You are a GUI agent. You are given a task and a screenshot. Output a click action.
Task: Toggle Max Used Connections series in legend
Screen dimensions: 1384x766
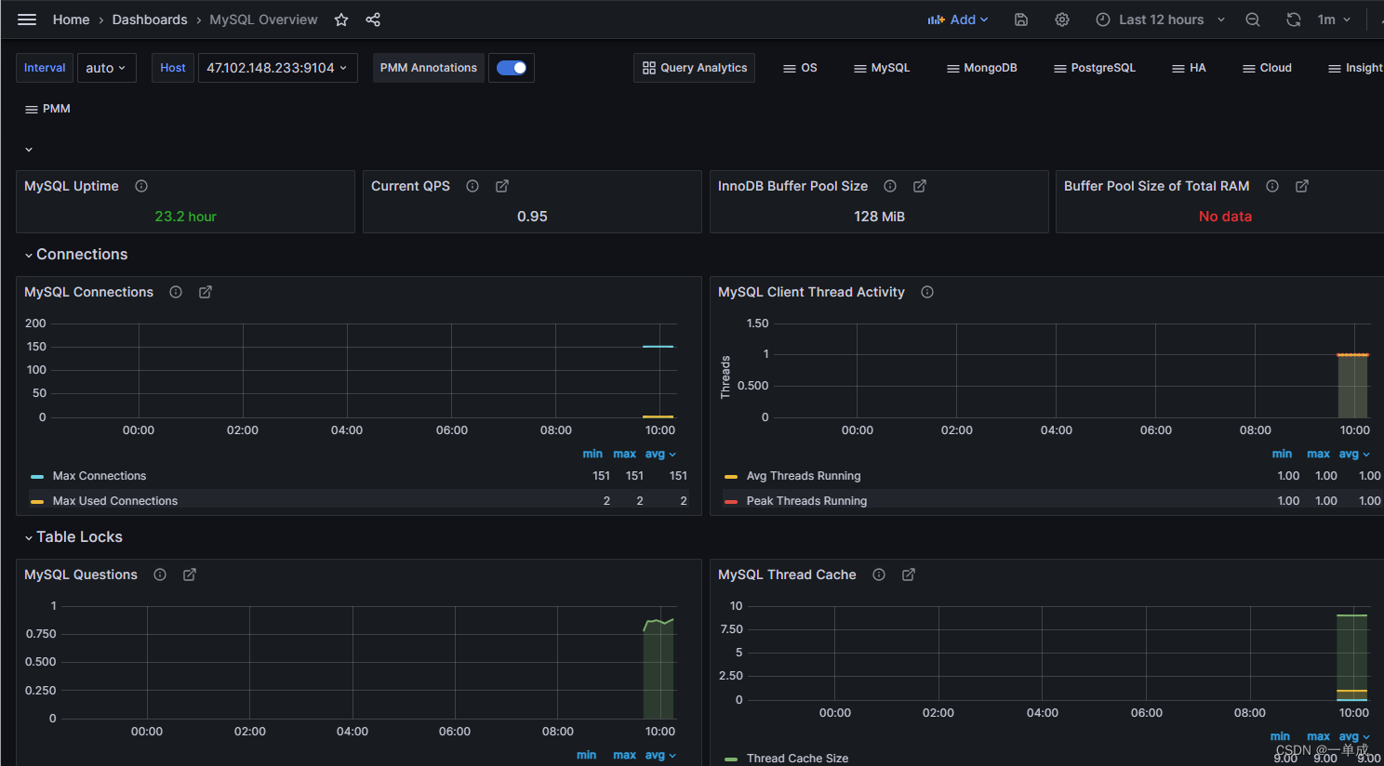coord(114,501)
